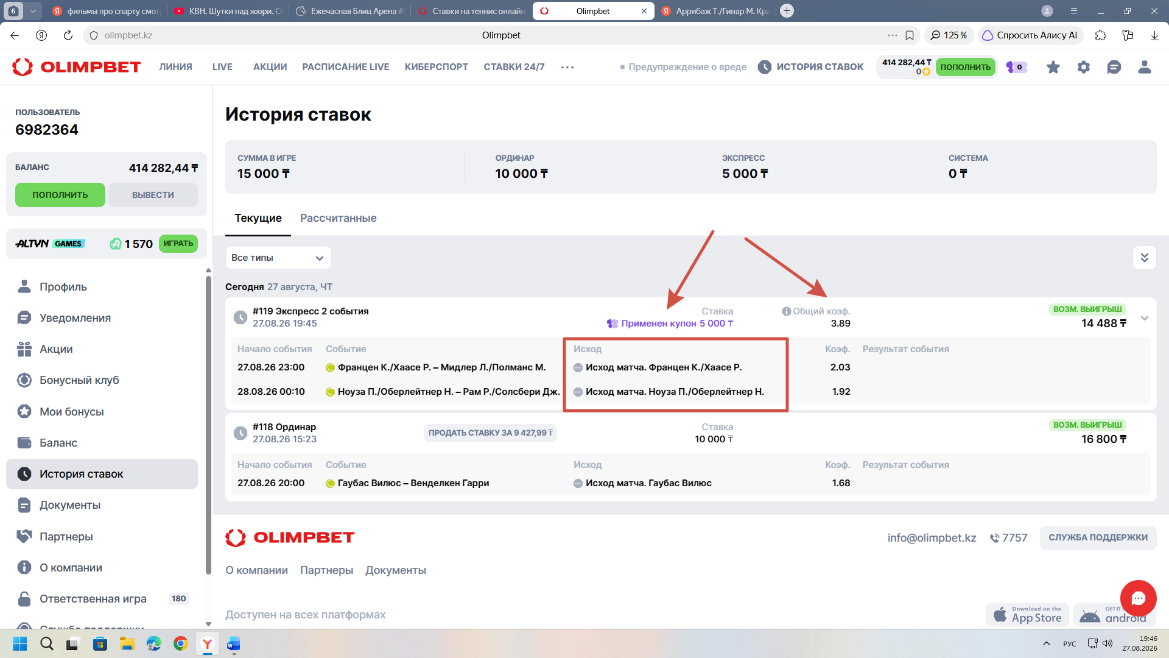1169x658 pixels.
Task: Click the 125 % zoom indicator
Action: 949,35
